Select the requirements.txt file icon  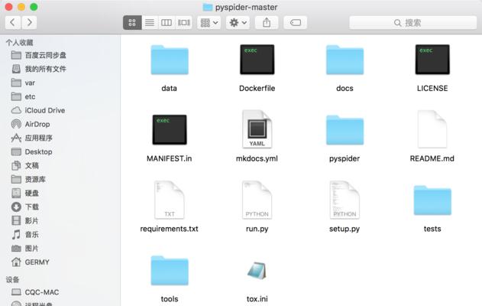tap(170, 200)
